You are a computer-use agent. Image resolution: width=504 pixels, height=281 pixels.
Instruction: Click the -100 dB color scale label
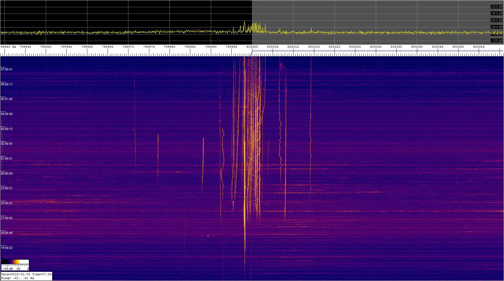(7, 269)
